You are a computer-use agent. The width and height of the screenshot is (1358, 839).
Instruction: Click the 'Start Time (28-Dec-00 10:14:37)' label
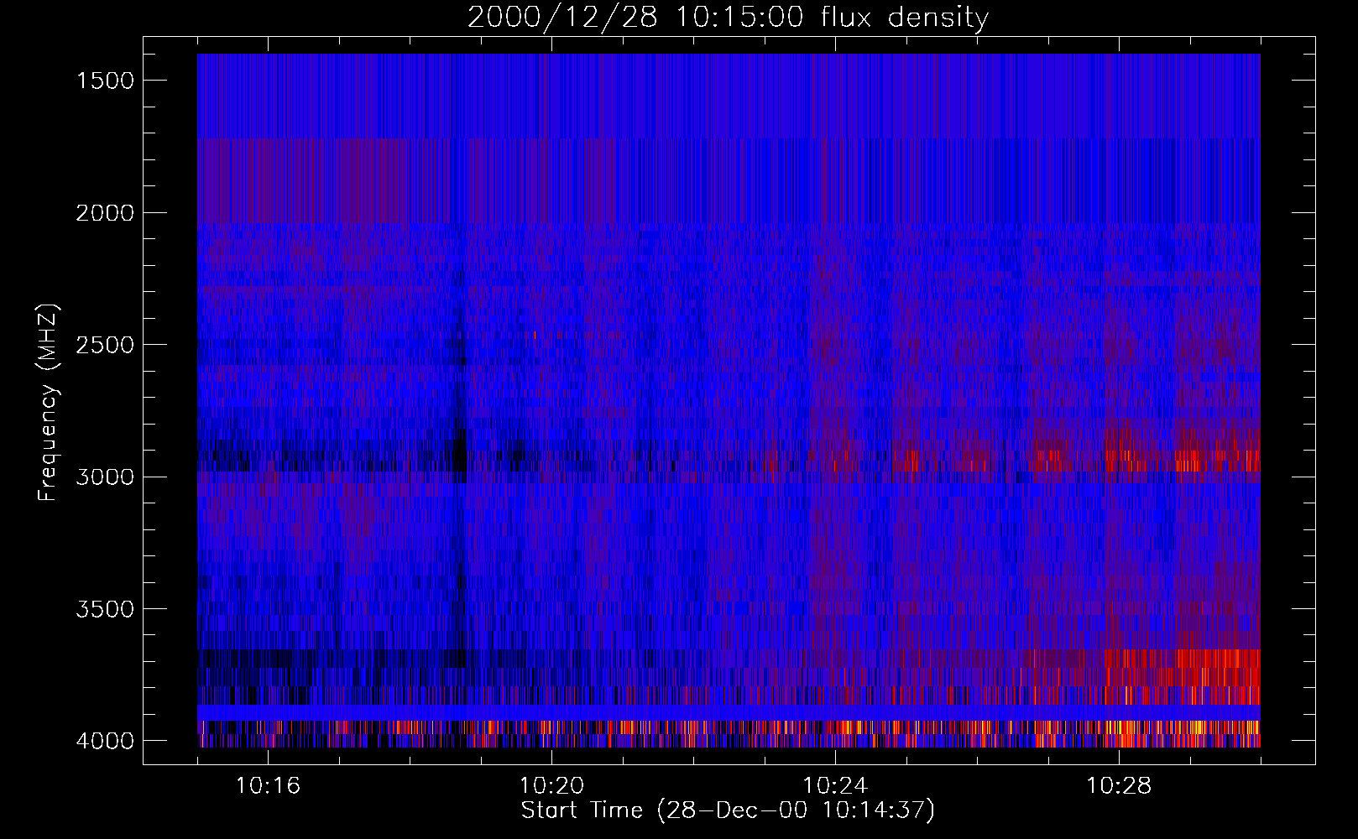(728, 811)
